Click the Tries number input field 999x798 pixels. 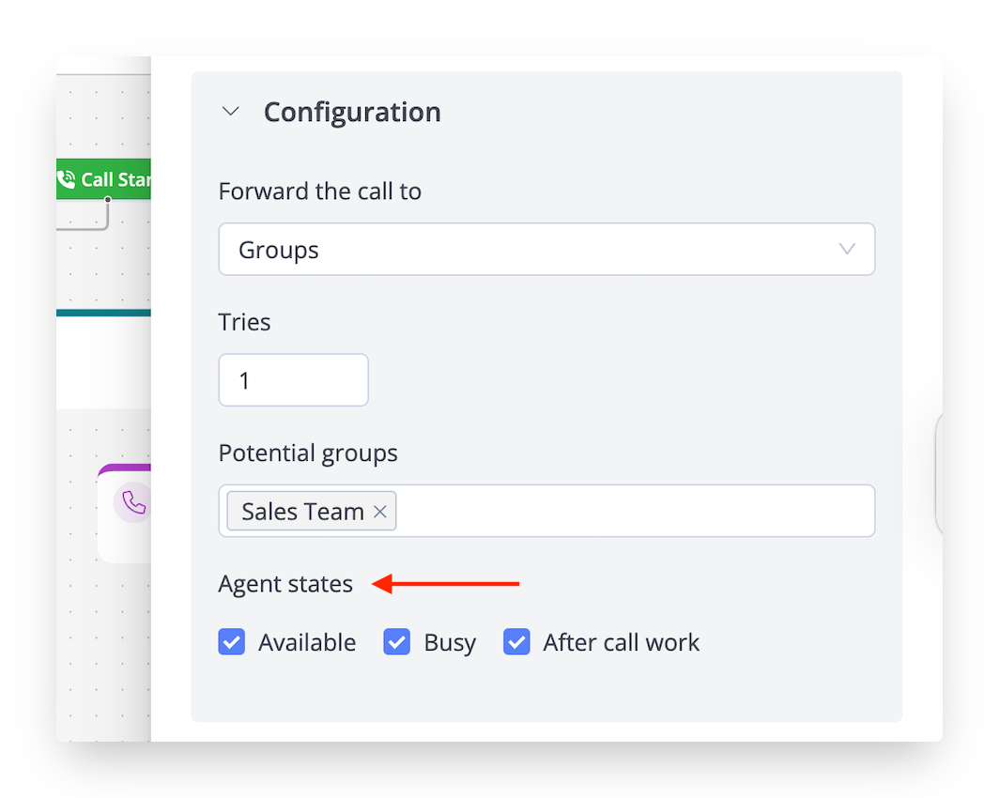(x=293, y=380)
